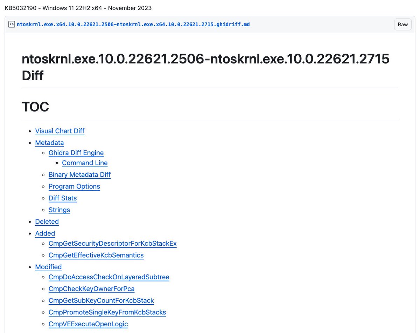Open CmpDoAccessCheckOnLayeredSubtree link

click(109, 277)
